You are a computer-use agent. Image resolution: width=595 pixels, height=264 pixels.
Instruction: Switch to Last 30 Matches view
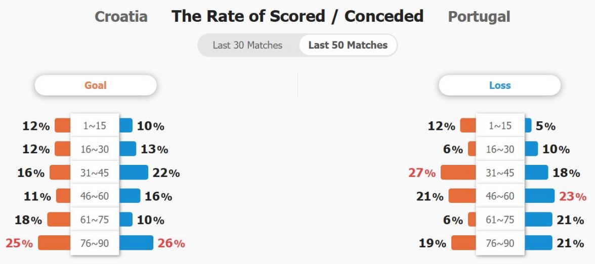(247, 45)
